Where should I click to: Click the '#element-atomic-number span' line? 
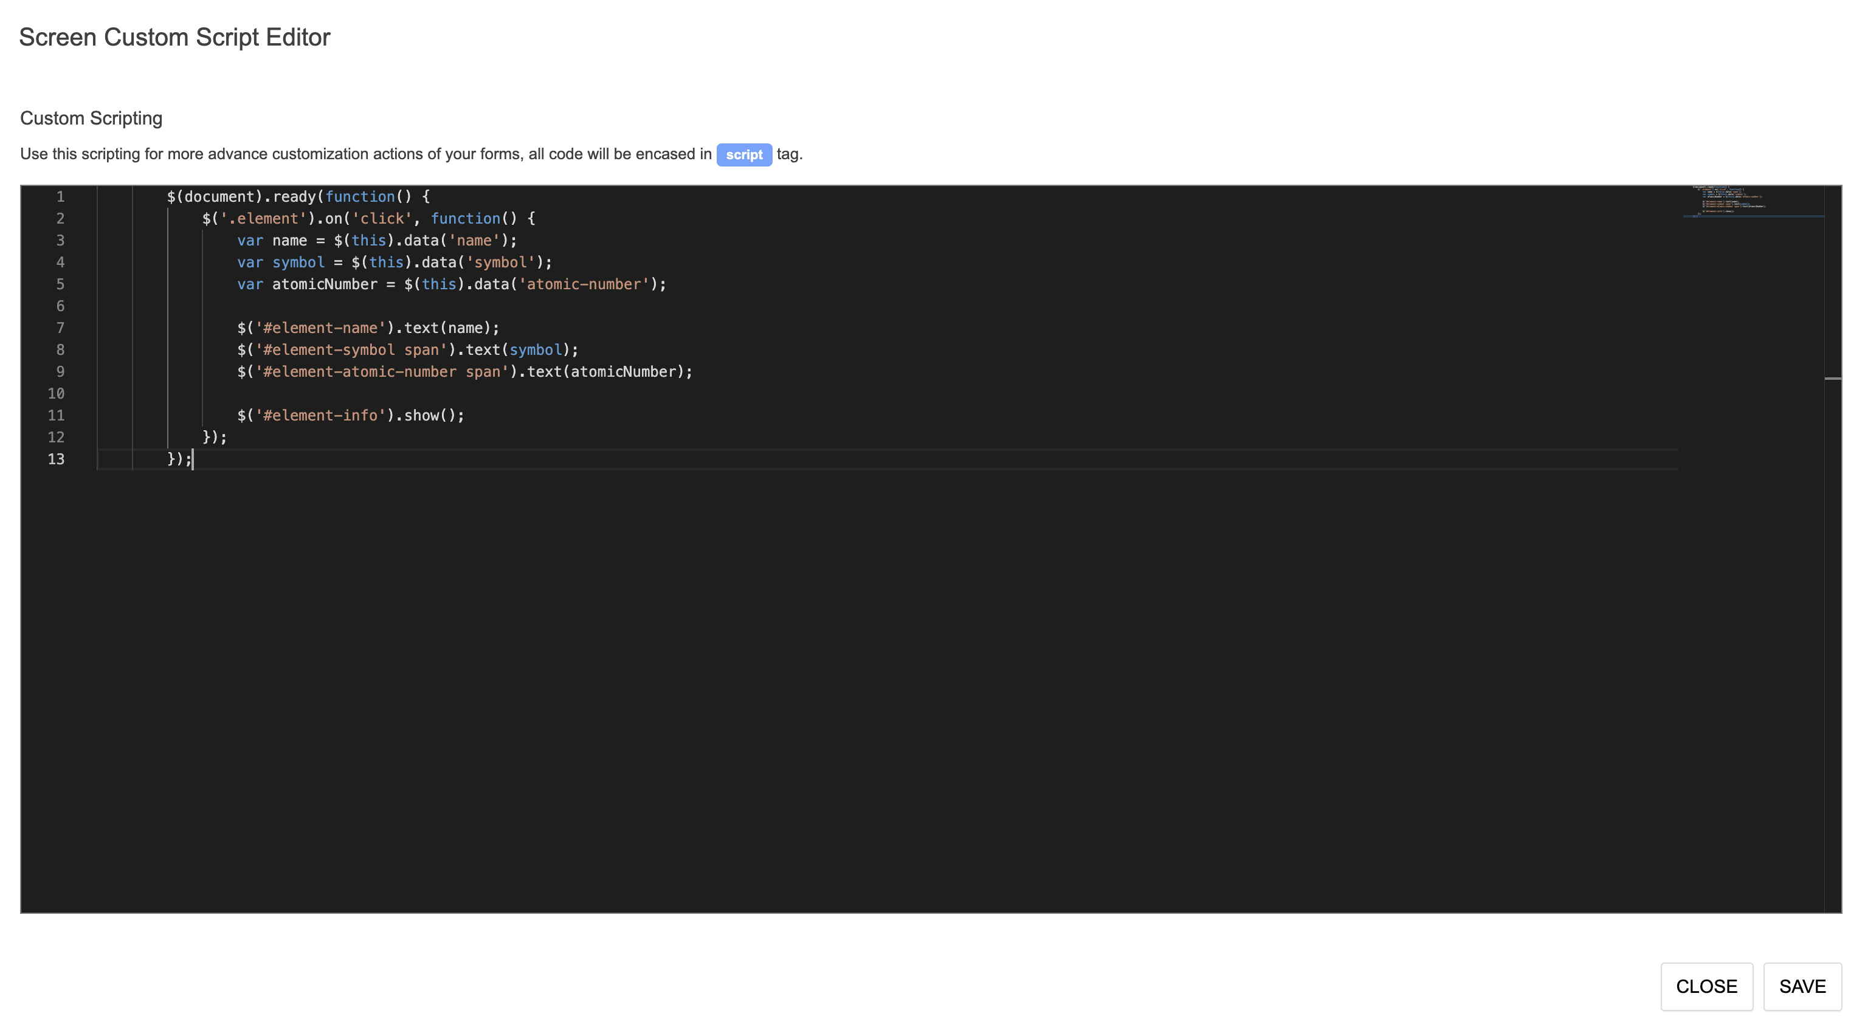[465, 371]
